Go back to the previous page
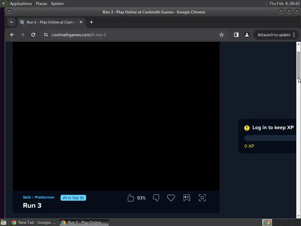This screenshot has width=301, height=226. (x=12, y=35)
